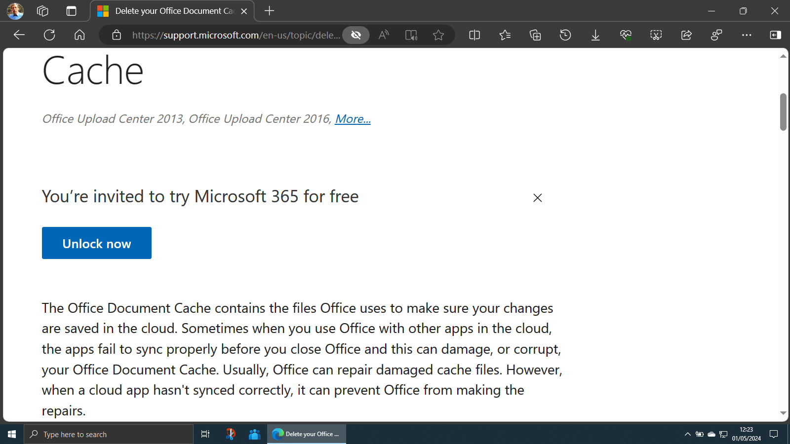This screenshot has height=444, width=790.
Task: Open Browser essentials icon
Action: 626,35
